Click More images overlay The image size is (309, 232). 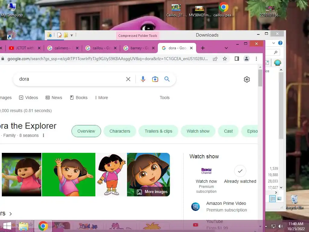point(152,192)
